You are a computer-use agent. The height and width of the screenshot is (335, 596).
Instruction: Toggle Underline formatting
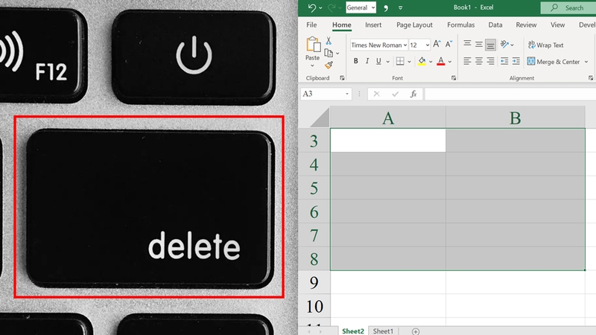click(x=378, y=61)
